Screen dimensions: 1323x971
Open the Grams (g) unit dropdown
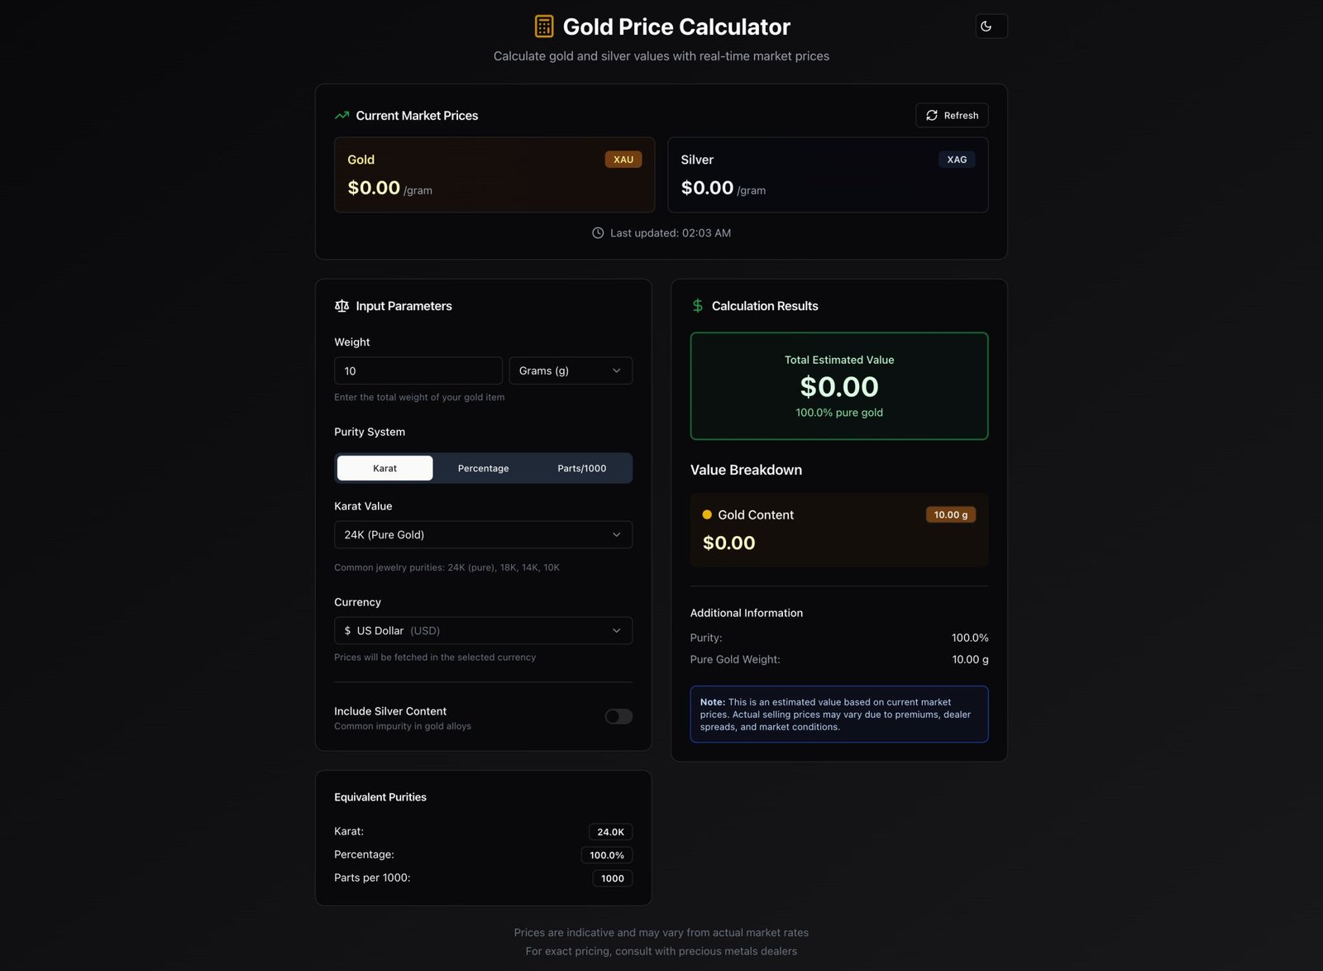571,371
